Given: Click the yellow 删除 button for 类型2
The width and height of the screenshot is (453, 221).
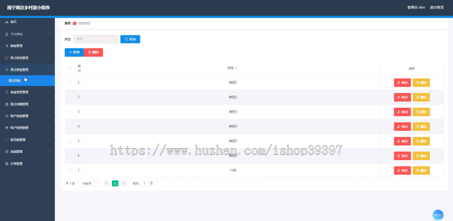Looking at the screenshot, I should pyautogui.click(x=421, y=97).
